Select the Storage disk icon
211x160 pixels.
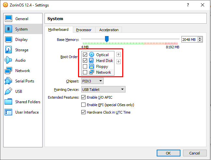point(9,50)
